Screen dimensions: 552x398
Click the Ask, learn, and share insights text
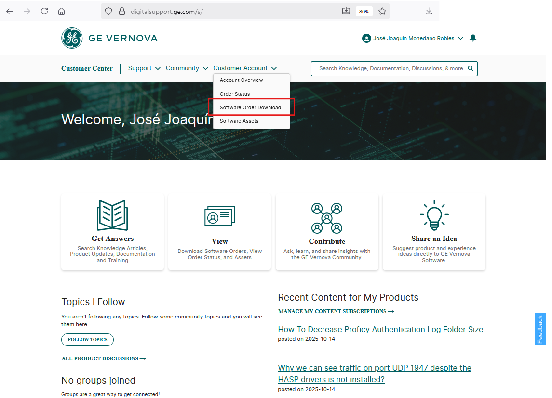coord(327,254)
